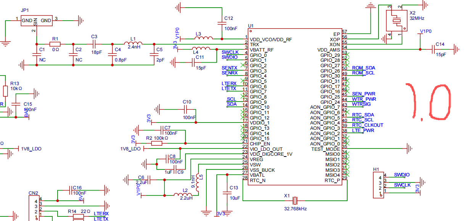
Task: Click the X1 32.768kHz crystal symbol
Action: 295,200
